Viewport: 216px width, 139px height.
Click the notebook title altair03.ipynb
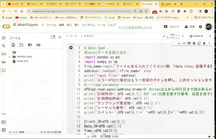click(28, 25)
